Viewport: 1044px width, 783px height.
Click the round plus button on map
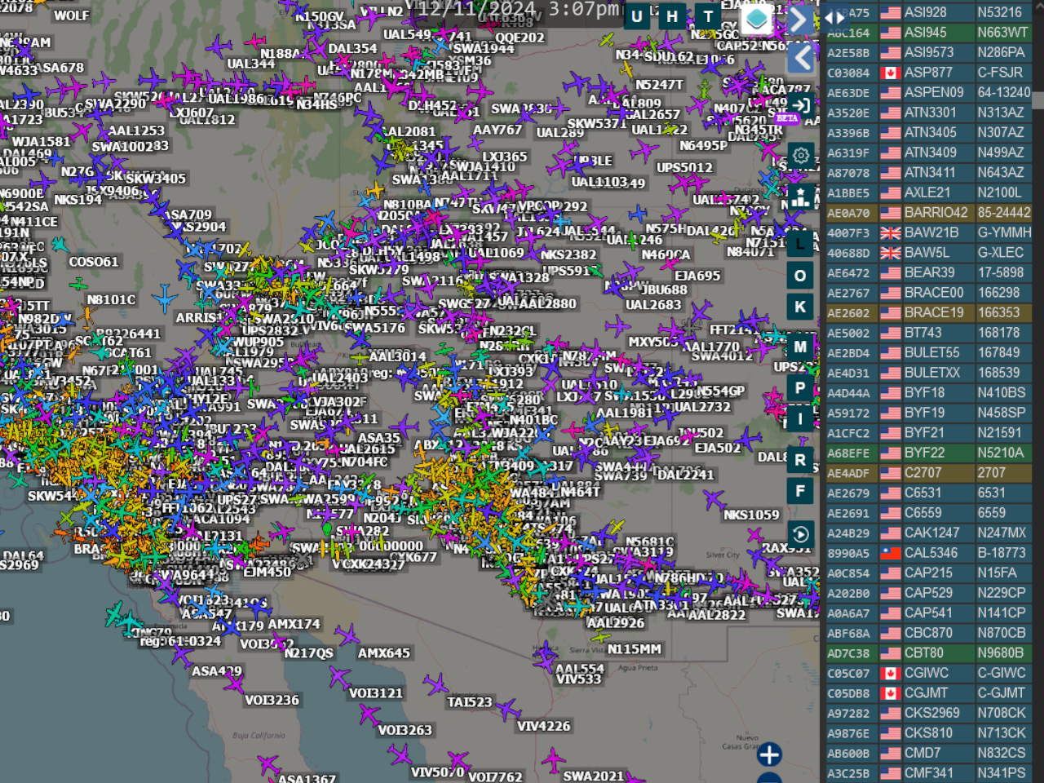(x=769, y=754)
